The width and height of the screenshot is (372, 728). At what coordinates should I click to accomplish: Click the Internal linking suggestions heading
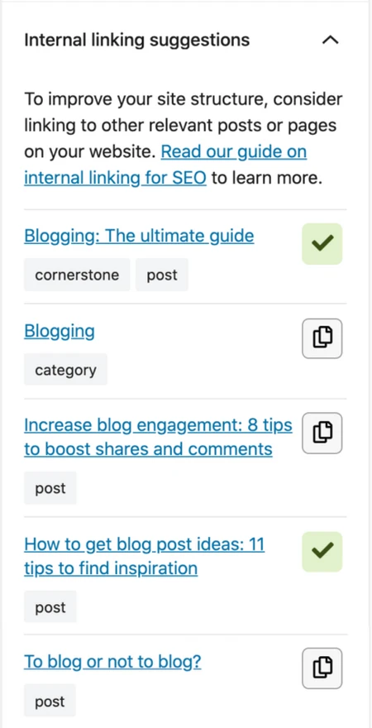click(137, 41)
